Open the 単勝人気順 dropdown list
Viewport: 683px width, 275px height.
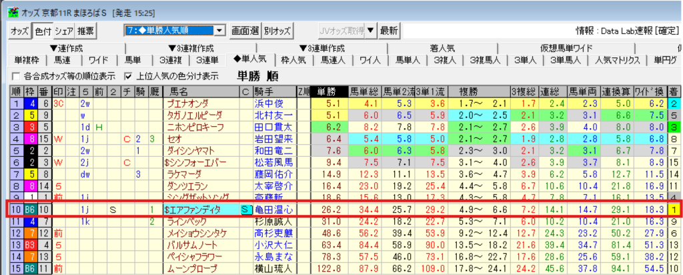pyautogui.click(x=219, y=31)
